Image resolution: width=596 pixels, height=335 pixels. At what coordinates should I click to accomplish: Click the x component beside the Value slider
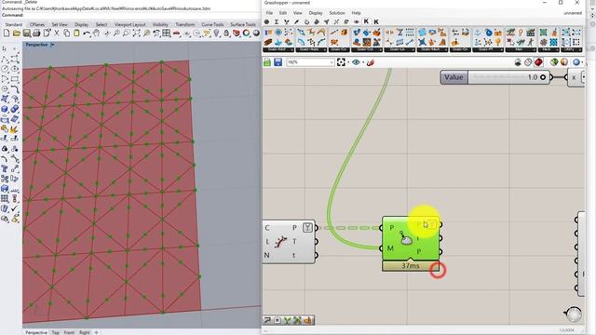pos(575,77)
